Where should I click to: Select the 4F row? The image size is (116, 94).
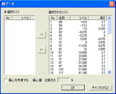(78, 49)
